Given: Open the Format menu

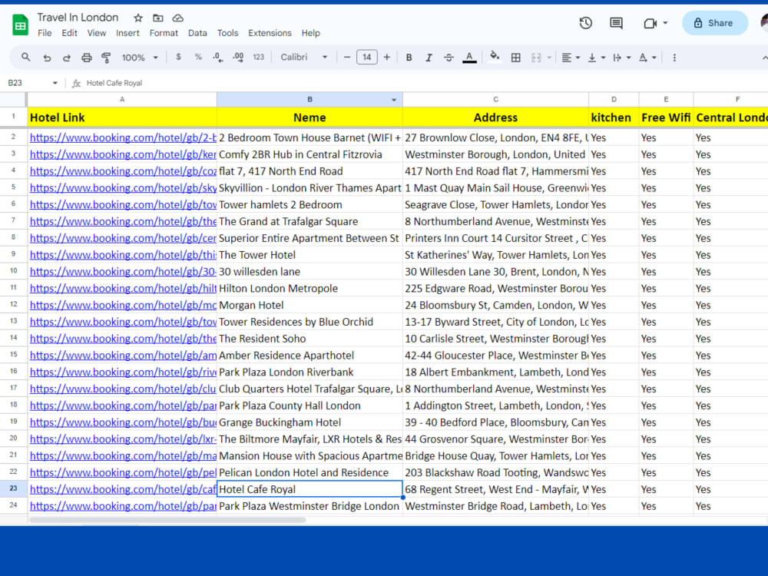Looking at the screenshot, I should click(164, 33).
